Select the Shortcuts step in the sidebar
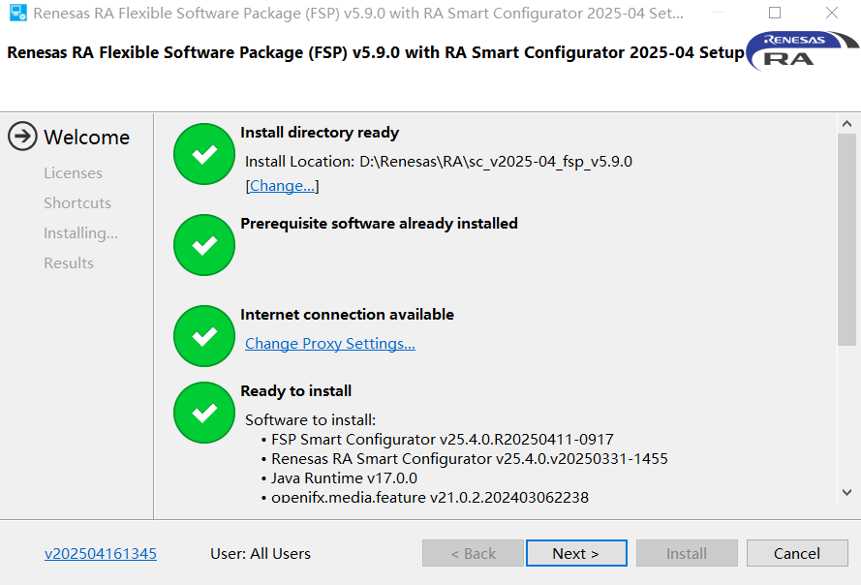This screenshot has width=861, height=585. click(x=77, y=203)
